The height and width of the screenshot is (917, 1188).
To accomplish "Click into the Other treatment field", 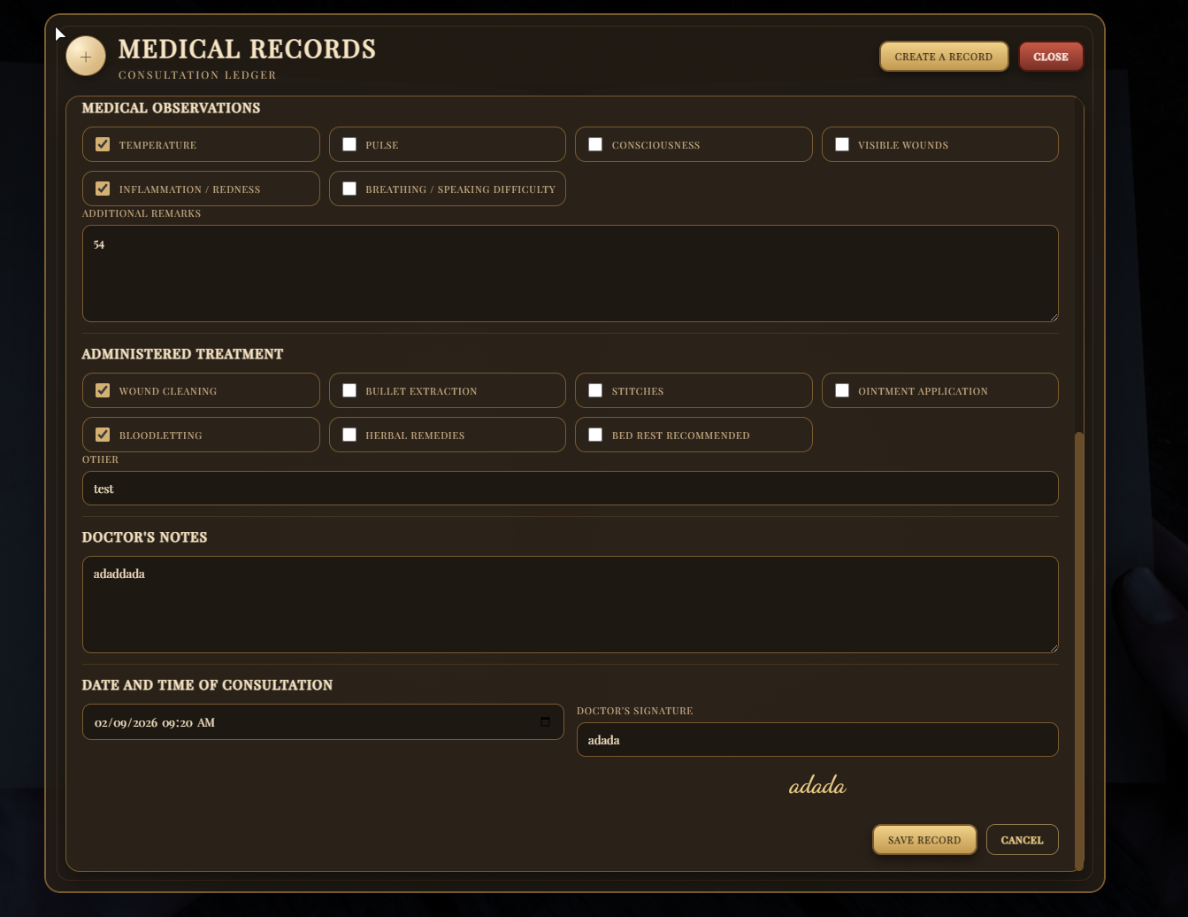I will click(571, 489).
